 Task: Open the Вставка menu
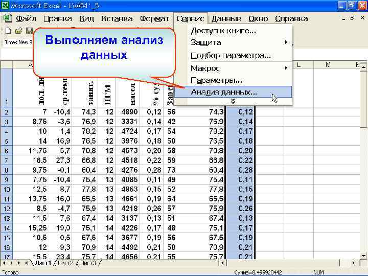point(117,18)
